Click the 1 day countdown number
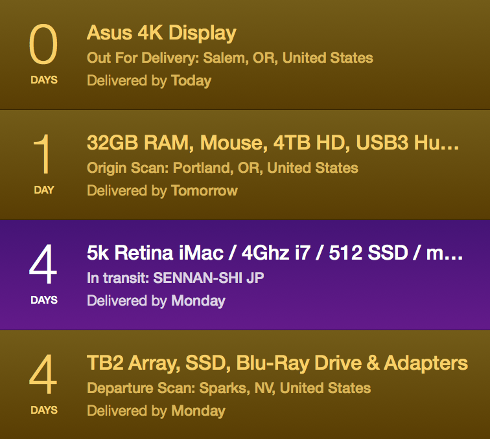 (43, 156)
